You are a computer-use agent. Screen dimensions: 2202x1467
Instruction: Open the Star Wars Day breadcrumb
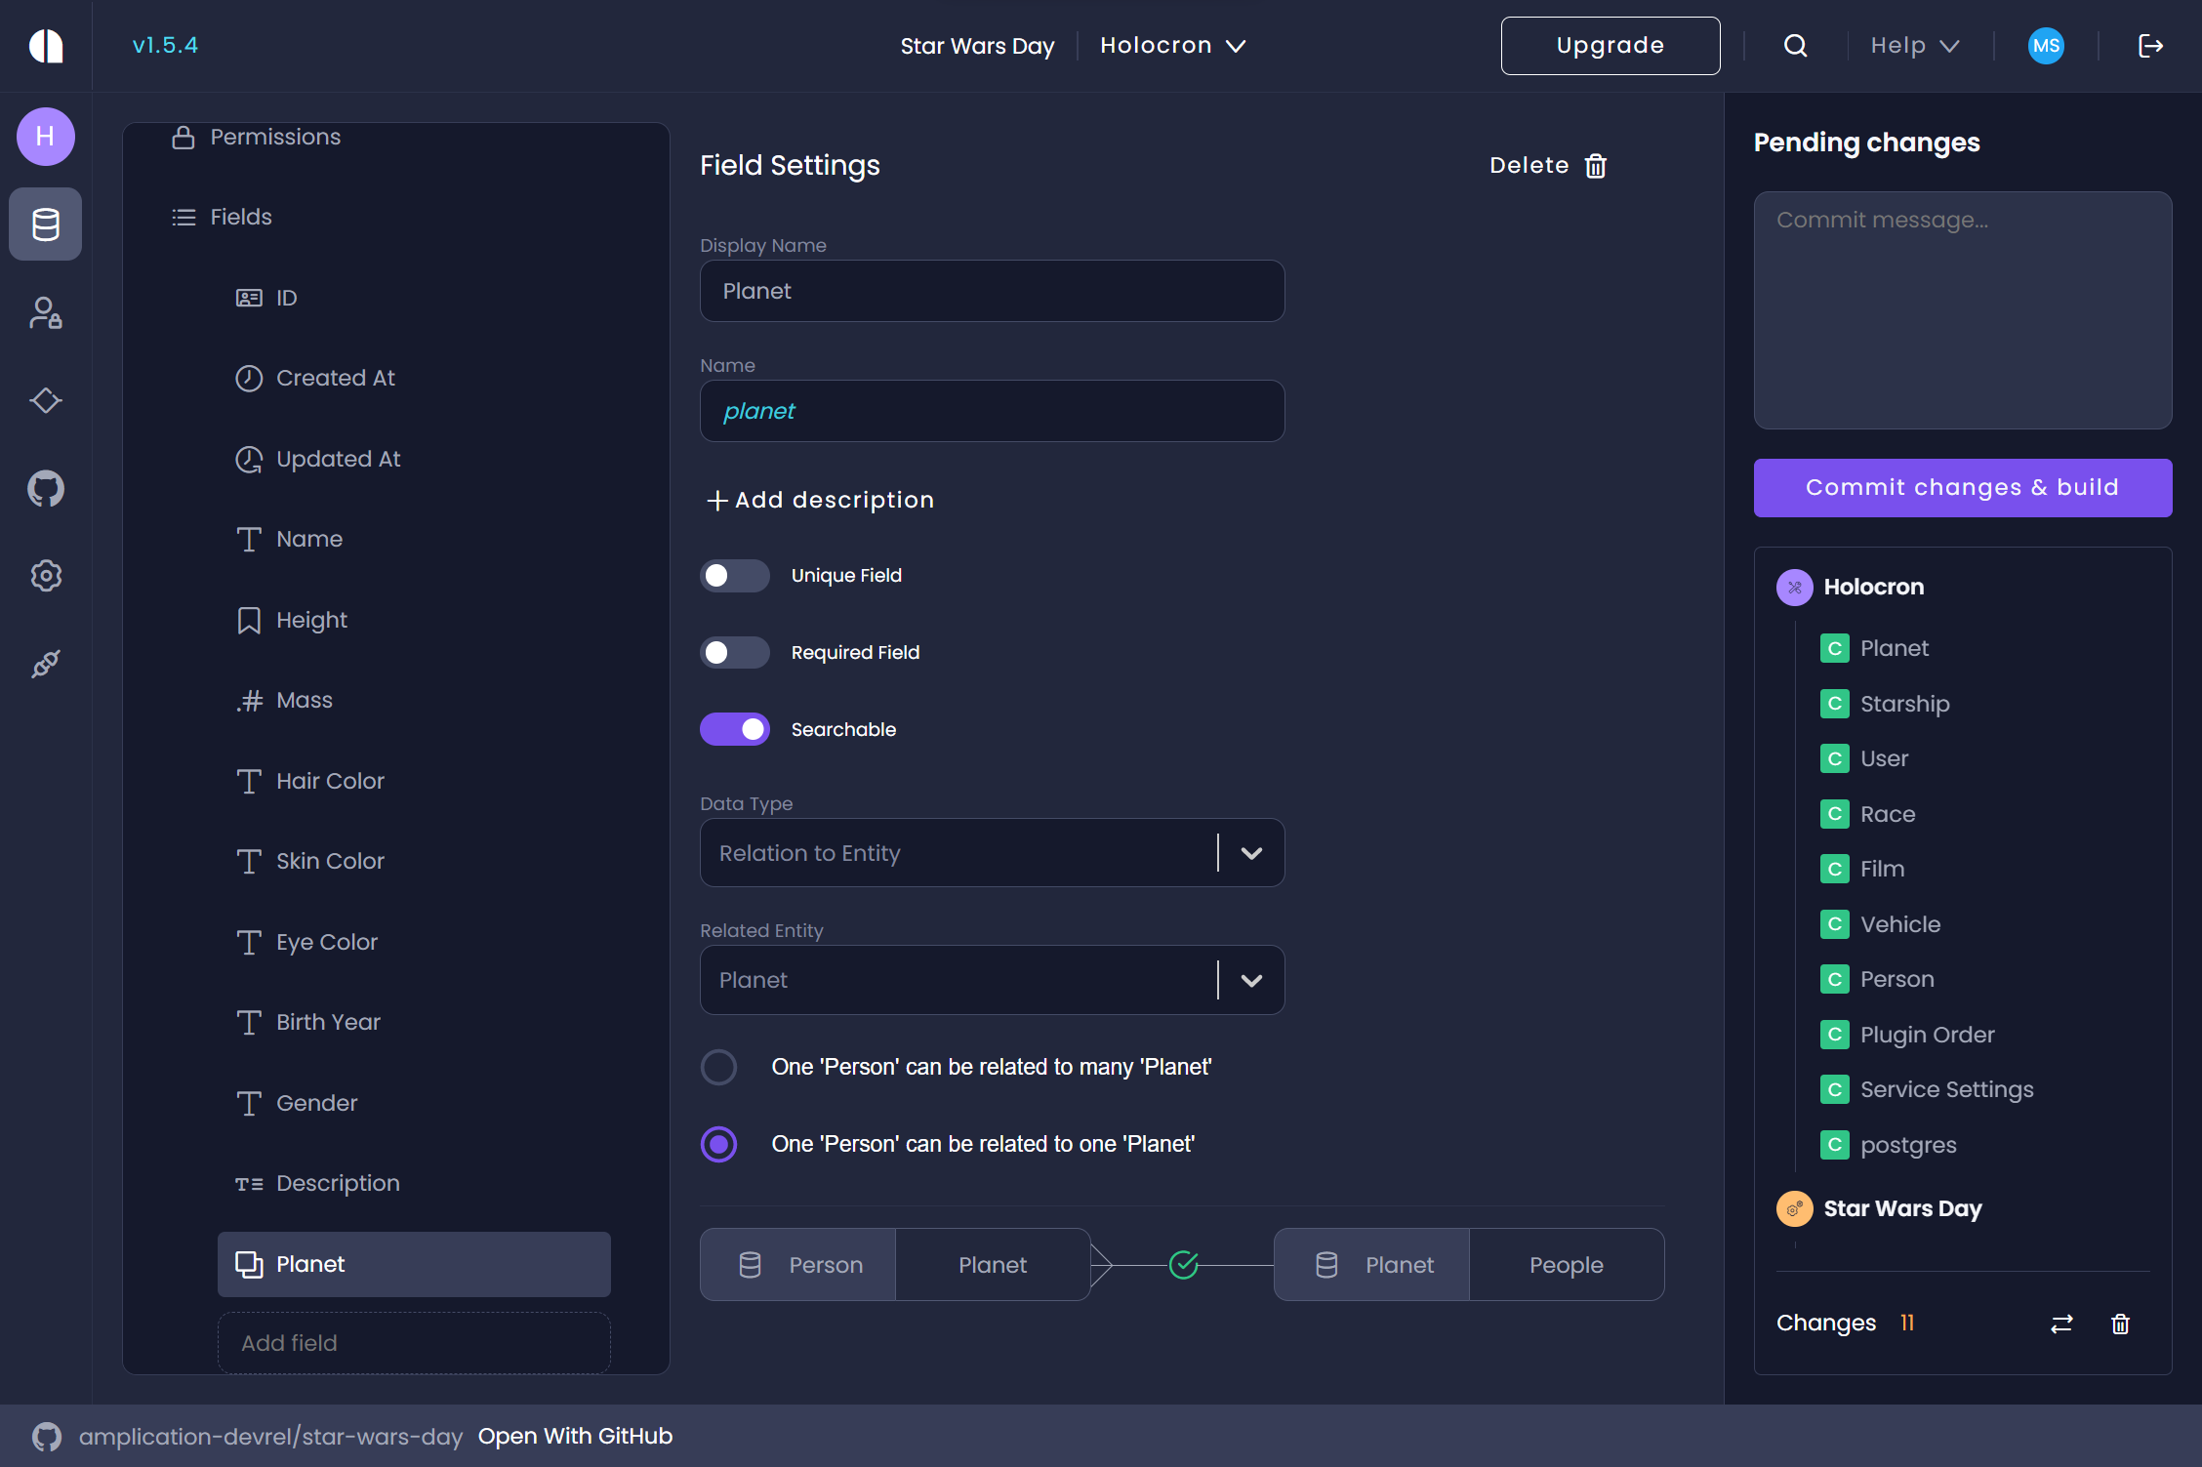[977, 46]
